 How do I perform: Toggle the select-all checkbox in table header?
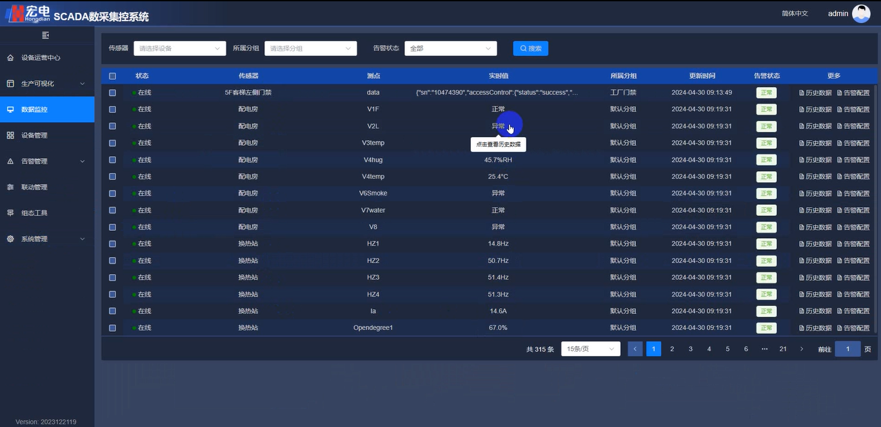[x=112, y=76]
